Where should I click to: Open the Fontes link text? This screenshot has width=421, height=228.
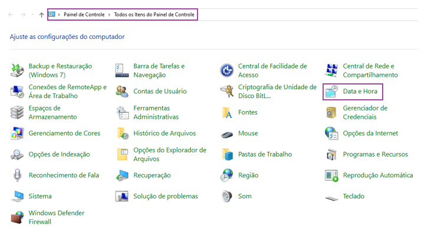248,112
